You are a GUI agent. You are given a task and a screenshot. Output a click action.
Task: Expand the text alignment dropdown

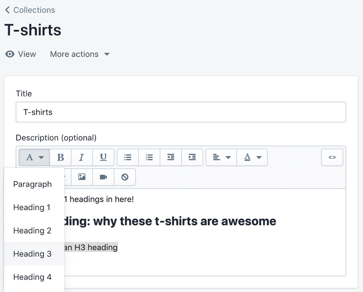221,157
